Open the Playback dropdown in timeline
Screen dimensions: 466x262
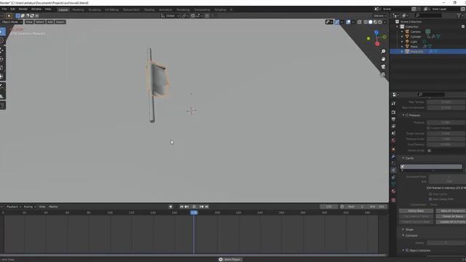pos(13,207)
